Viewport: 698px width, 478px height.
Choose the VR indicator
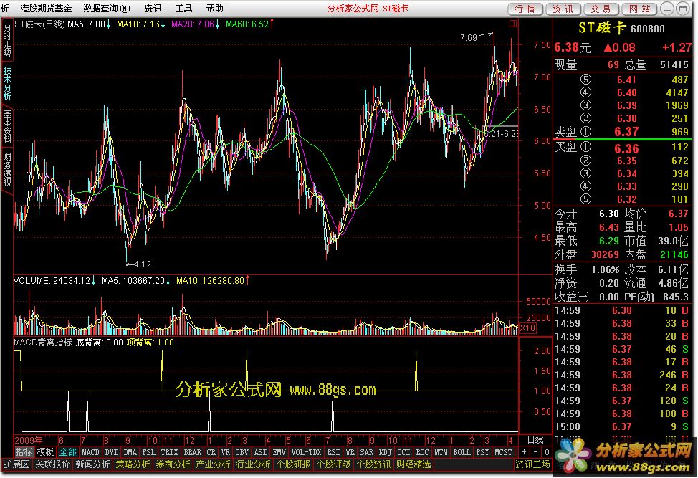coord(226,452)
